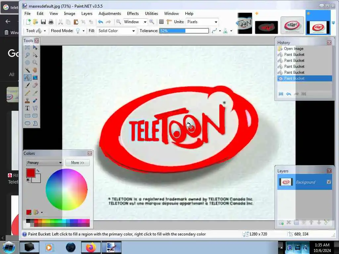The height and width of the screenshot is (254, 339).
Task: Click the Paste clipboard toolbar icon
Action: click(x=76, y=22)
